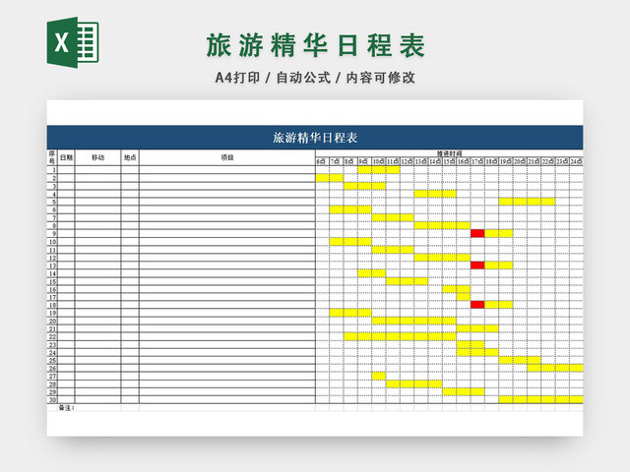Viewport: 630px width, 472px height.
Task: Select row number 24
Action: (52, 352)
